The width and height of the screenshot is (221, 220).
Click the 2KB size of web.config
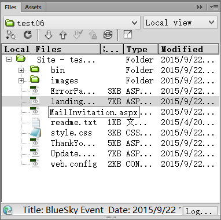click(115, 164)
